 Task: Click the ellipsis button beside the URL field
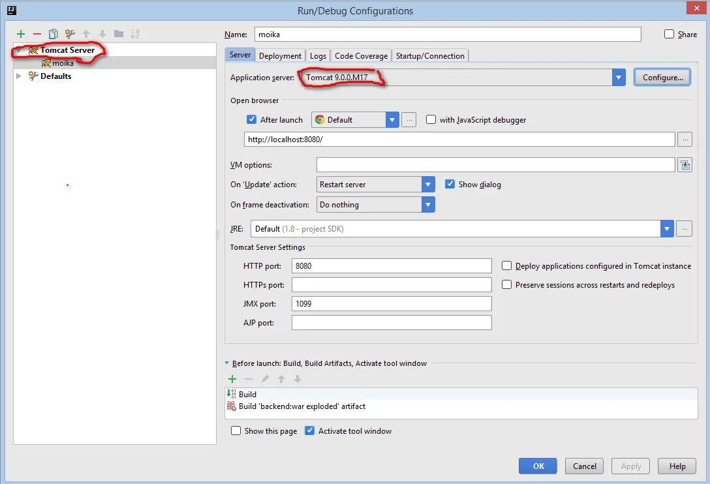(x=685, y=140)
